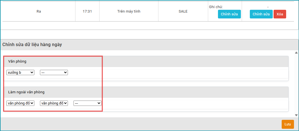Viewport: 299px width, 131px height.
Task: Click the scrollbar down arrow
Action: pos(296,115)
